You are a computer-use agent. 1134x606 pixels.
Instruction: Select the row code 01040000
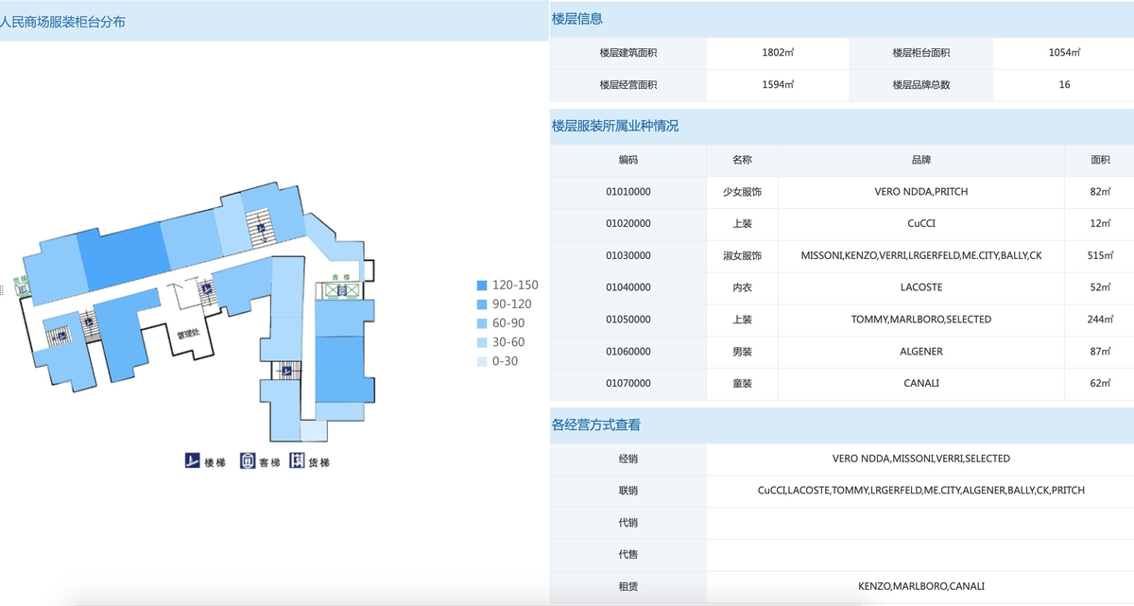click(628, 287)
